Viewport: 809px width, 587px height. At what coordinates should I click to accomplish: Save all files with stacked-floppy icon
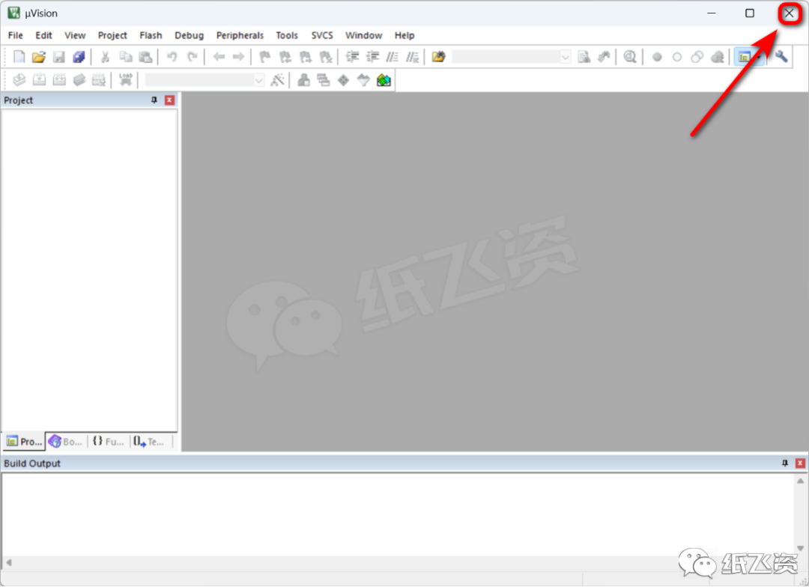coord(79,57)
